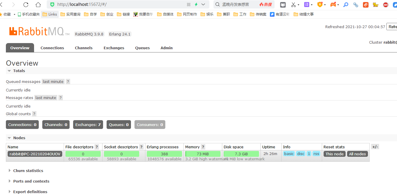Open the dropdown next to yen shield icon
Screen dimensions: 397x194
pos(325,5)
